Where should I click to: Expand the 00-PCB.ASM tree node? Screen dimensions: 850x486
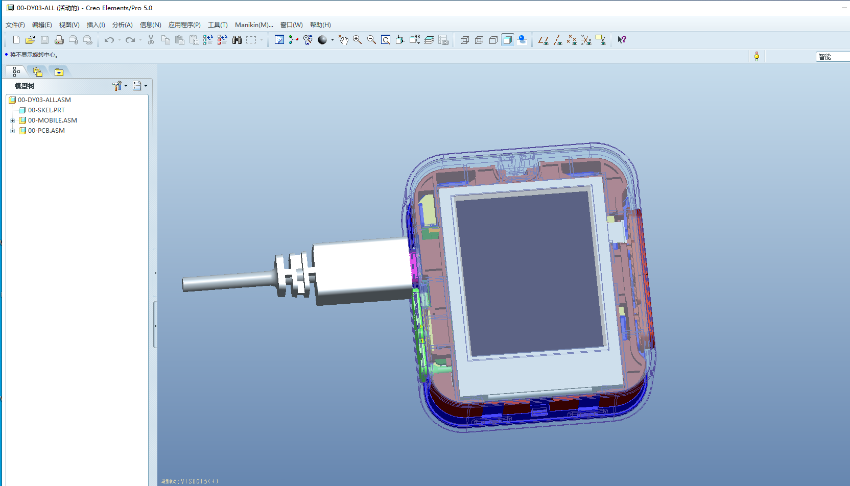tap(13, 131)
